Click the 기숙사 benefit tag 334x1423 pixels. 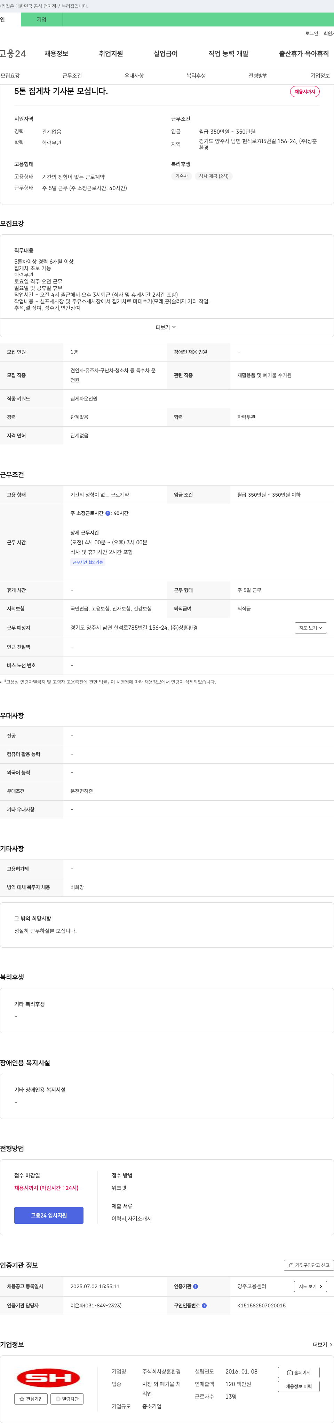pos(182,176)
